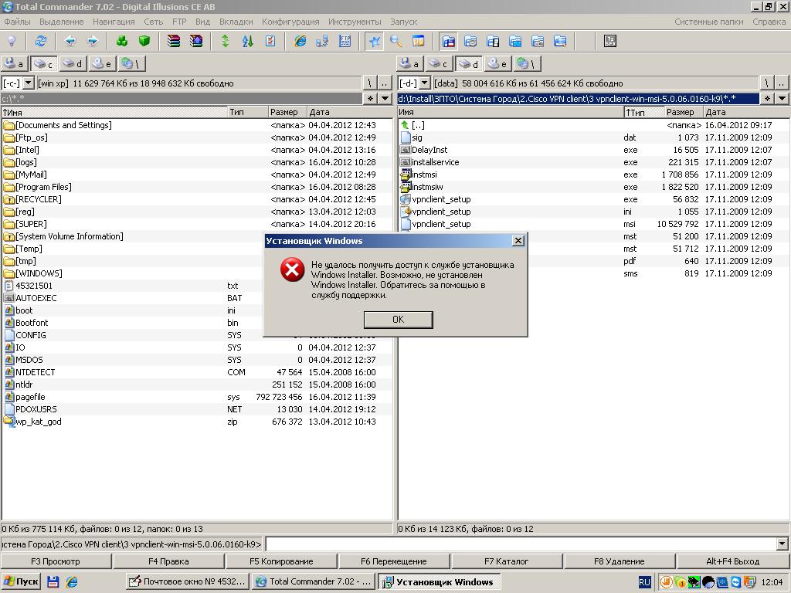Select the wp_kat_god zip file
This screenshot has height=593, width=791.
[x=197, y=422]
